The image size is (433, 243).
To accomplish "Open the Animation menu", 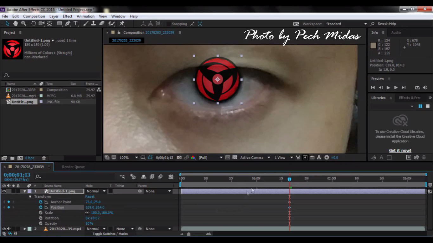I will click(86, 16).
